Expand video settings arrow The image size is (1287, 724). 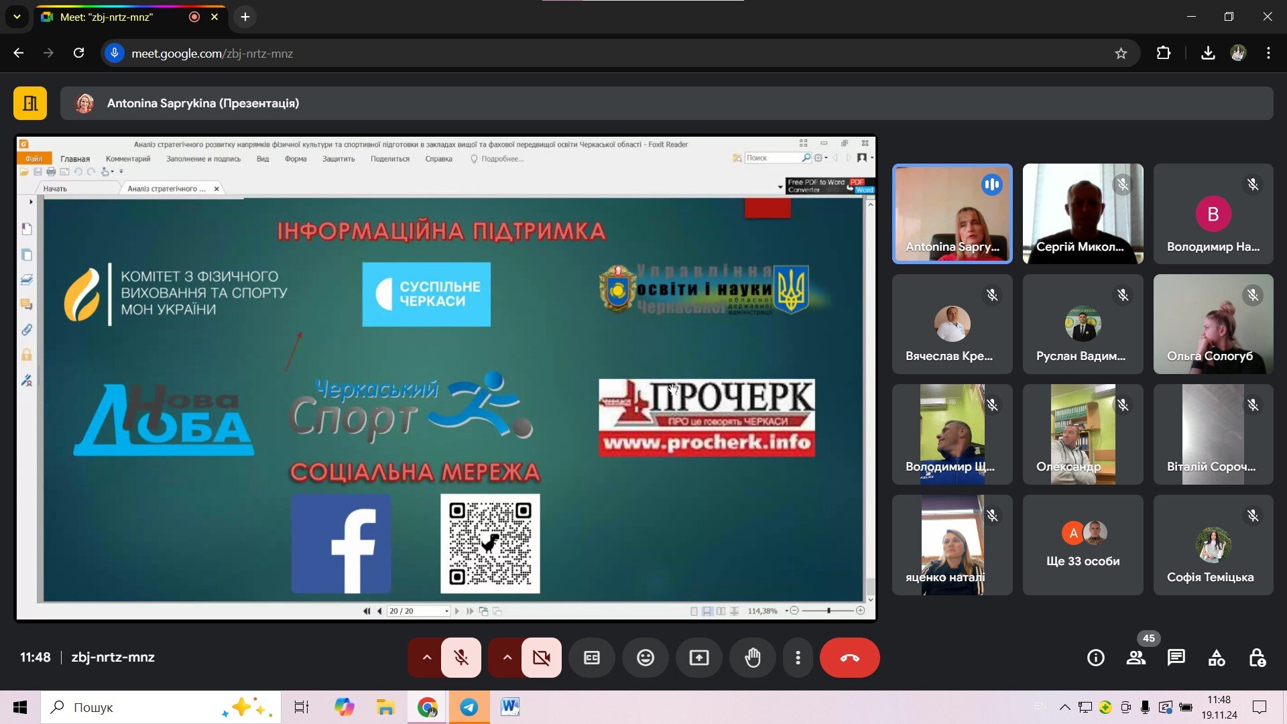[x=507, y=658]
